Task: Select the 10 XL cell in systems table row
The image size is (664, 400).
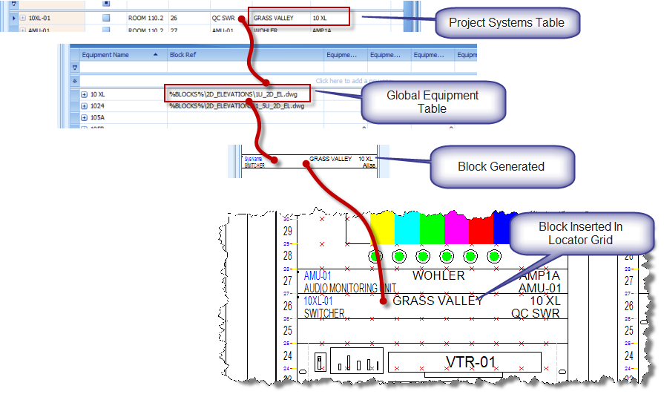Action: coord(320,18)
